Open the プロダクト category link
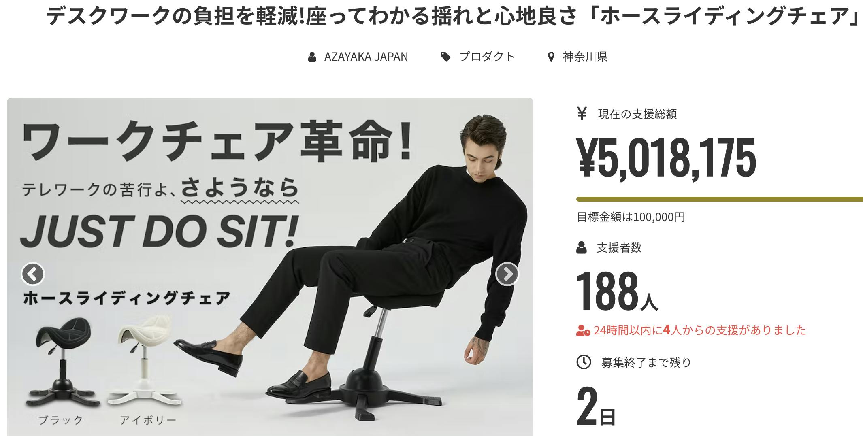Image resolution: width=863 pixels, height=436 pixels. click(x=487, y=57)
